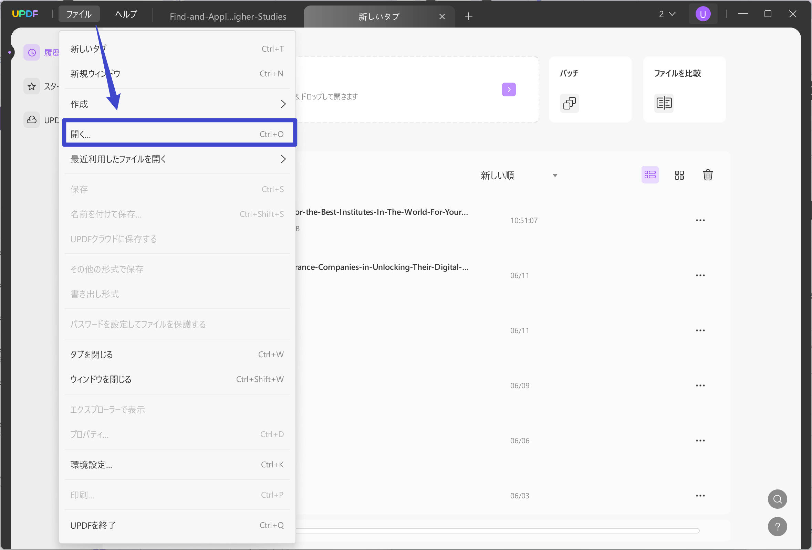Maximize the UPDF window

[768, 14]
